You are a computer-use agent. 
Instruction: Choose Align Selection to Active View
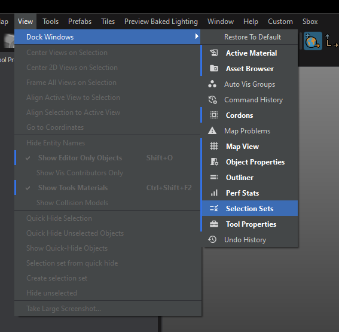(x=108, y=112)
